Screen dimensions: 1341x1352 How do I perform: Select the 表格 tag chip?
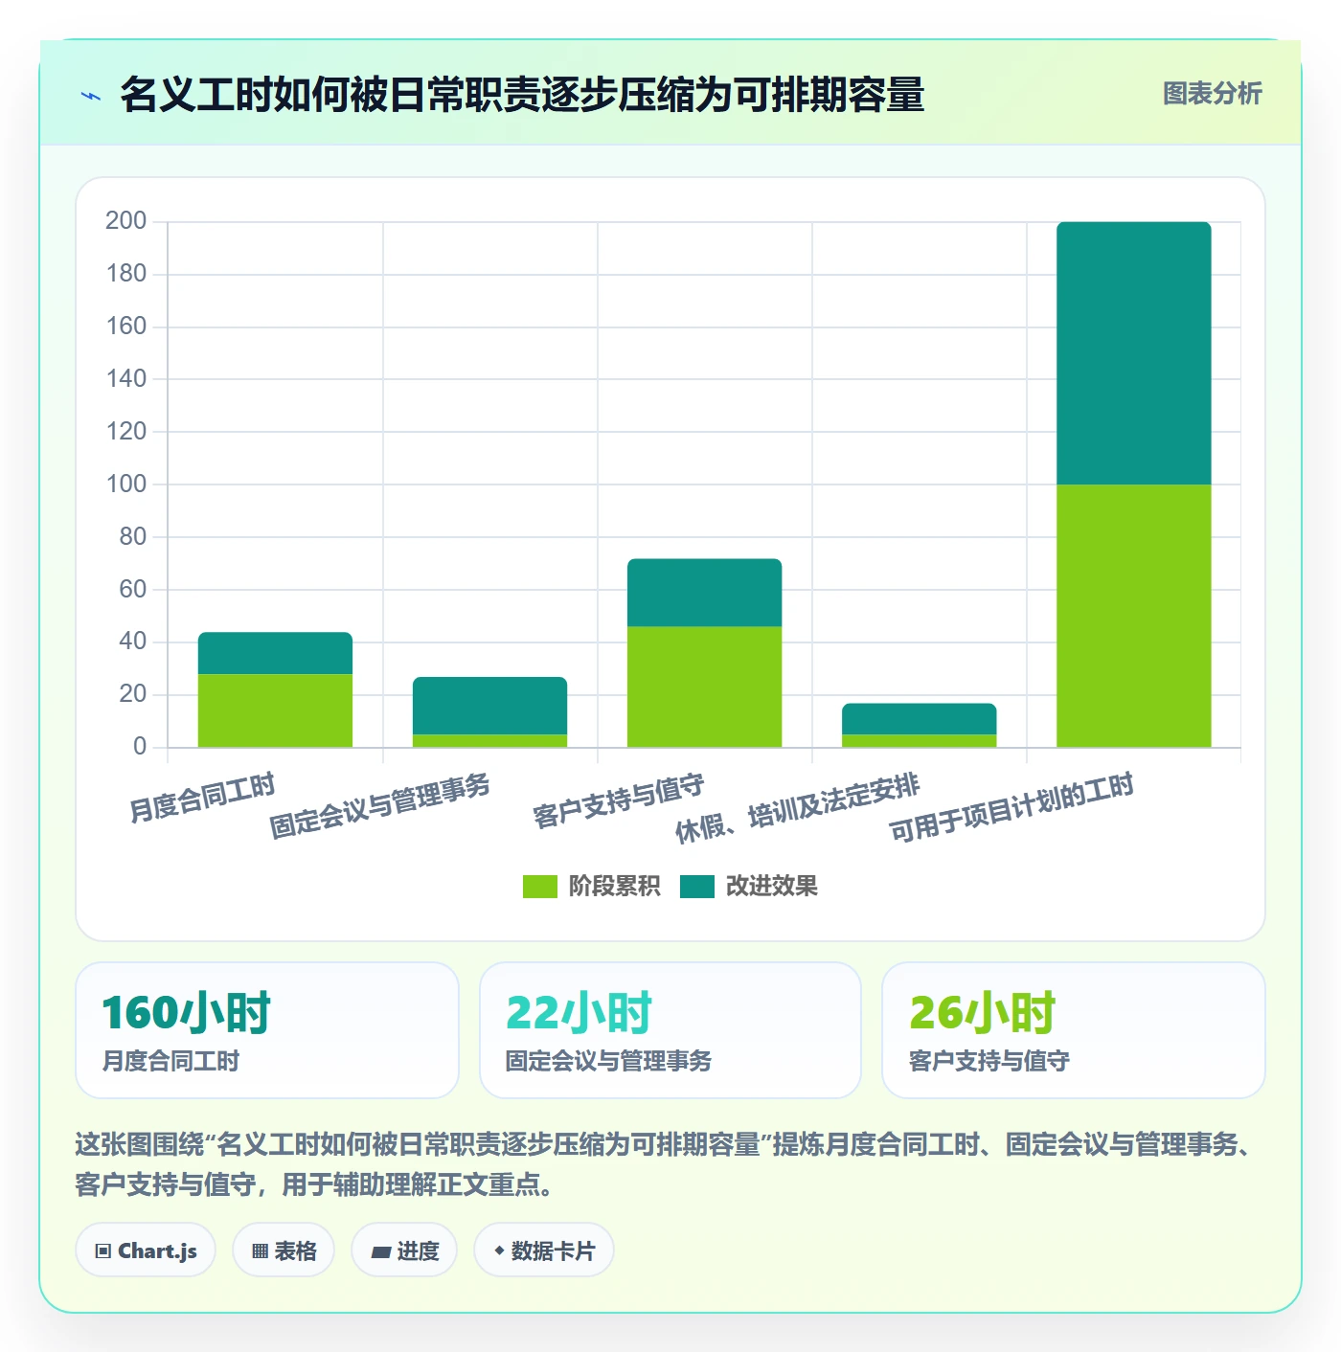tap(284, 1251)
